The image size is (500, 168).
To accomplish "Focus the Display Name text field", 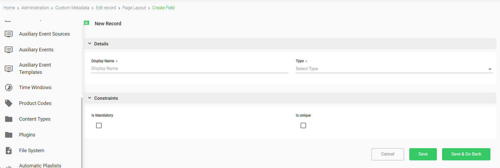I will tap(190, 69).
